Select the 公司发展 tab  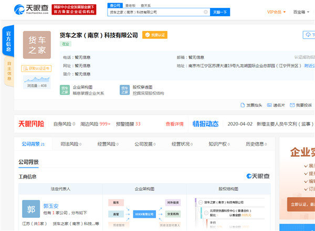(x=145, y=144)
